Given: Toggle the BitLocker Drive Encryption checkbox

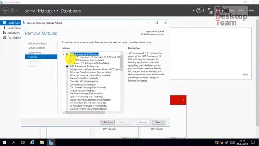Looking at the screenshot, I should [67, 72].
